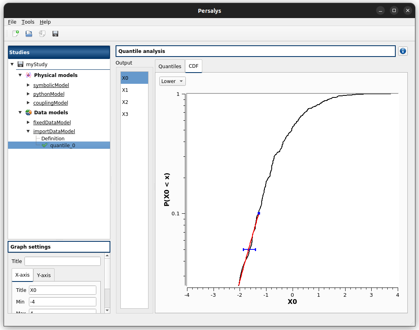419x330 pixels.
Task: Click the Graph settings scrollbar down arrow
Action: (107, 310)
